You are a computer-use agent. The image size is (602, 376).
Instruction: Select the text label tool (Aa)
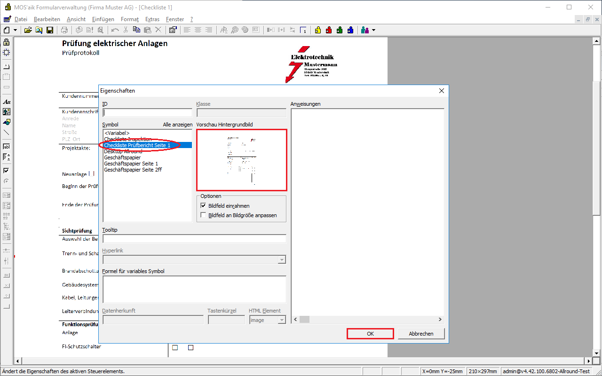(x=7, y=102)
